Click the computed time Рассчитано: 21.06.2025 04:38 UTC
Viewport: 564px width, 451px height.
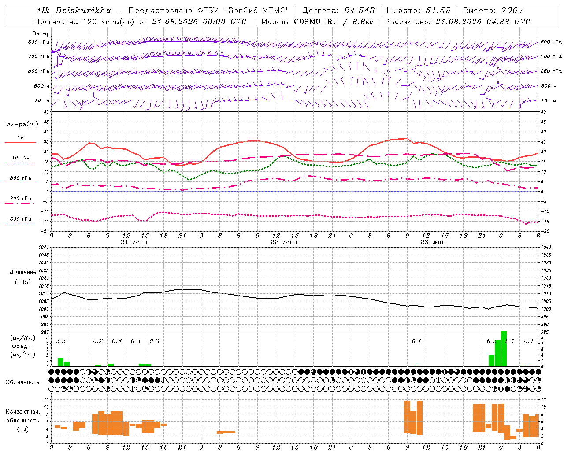(457, 22)
